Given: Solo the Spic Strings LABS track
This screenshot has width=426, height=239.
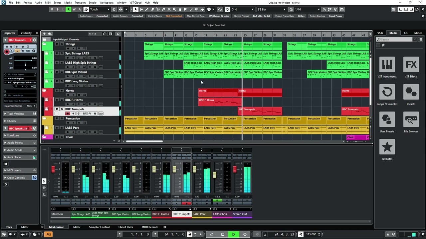Looking at the screenshot, I should 62,53.
